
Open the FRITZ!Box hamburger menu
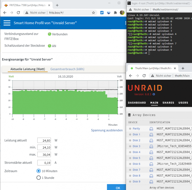tap(7, 23)
